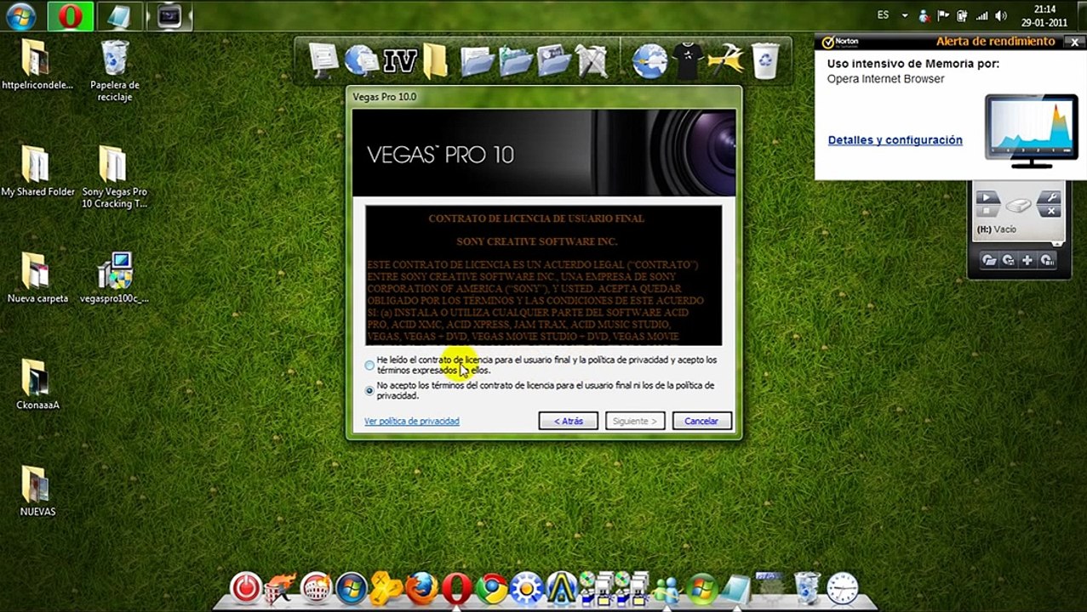Click the black t-shirt icon in top dock
This screenshot has height=612, width=1087.
click(688, 60)
